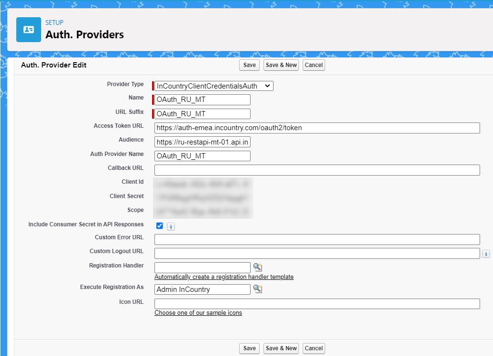Viewport: 493px width, 356px height.
Task: Click the Icon URL input field
Action: pos(316,303)
